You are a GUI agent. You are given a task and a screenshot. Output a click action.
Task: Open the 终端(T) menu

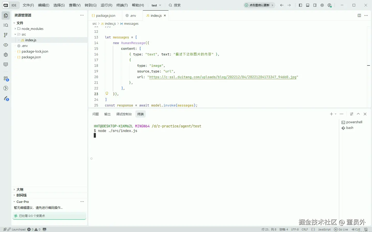[x=122, y=5]
